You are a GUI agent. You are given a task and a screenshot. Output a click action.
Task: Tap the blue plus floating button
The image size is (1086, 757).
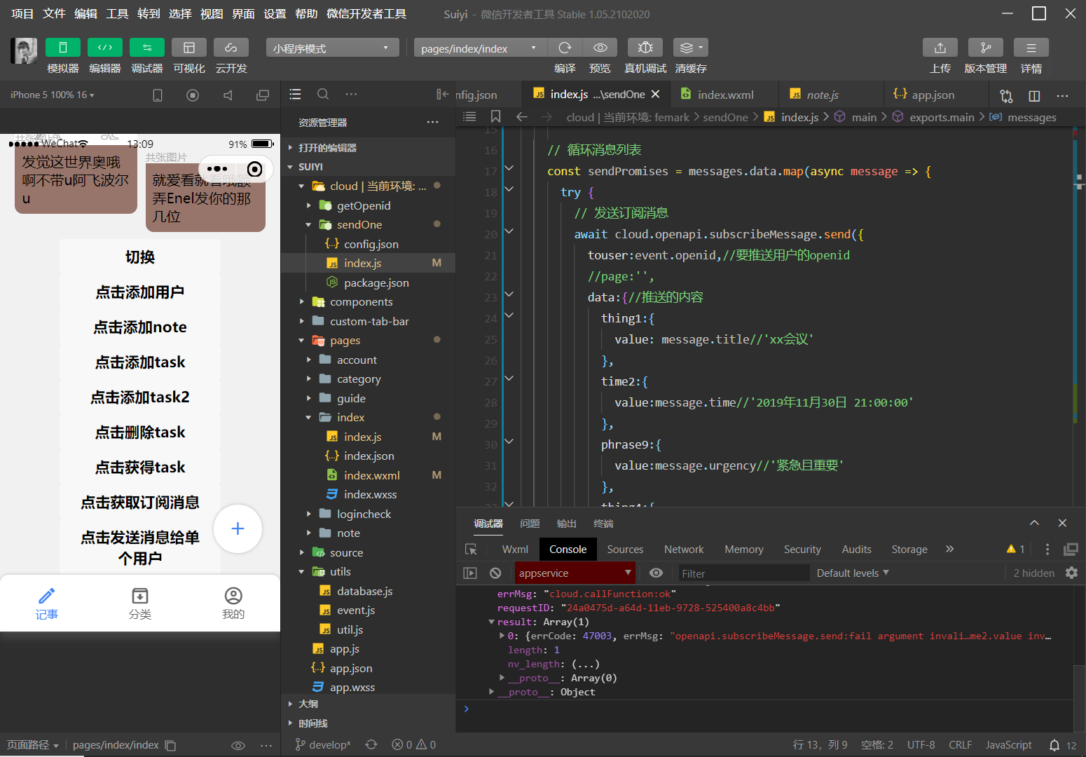click(x=238, y=528)
